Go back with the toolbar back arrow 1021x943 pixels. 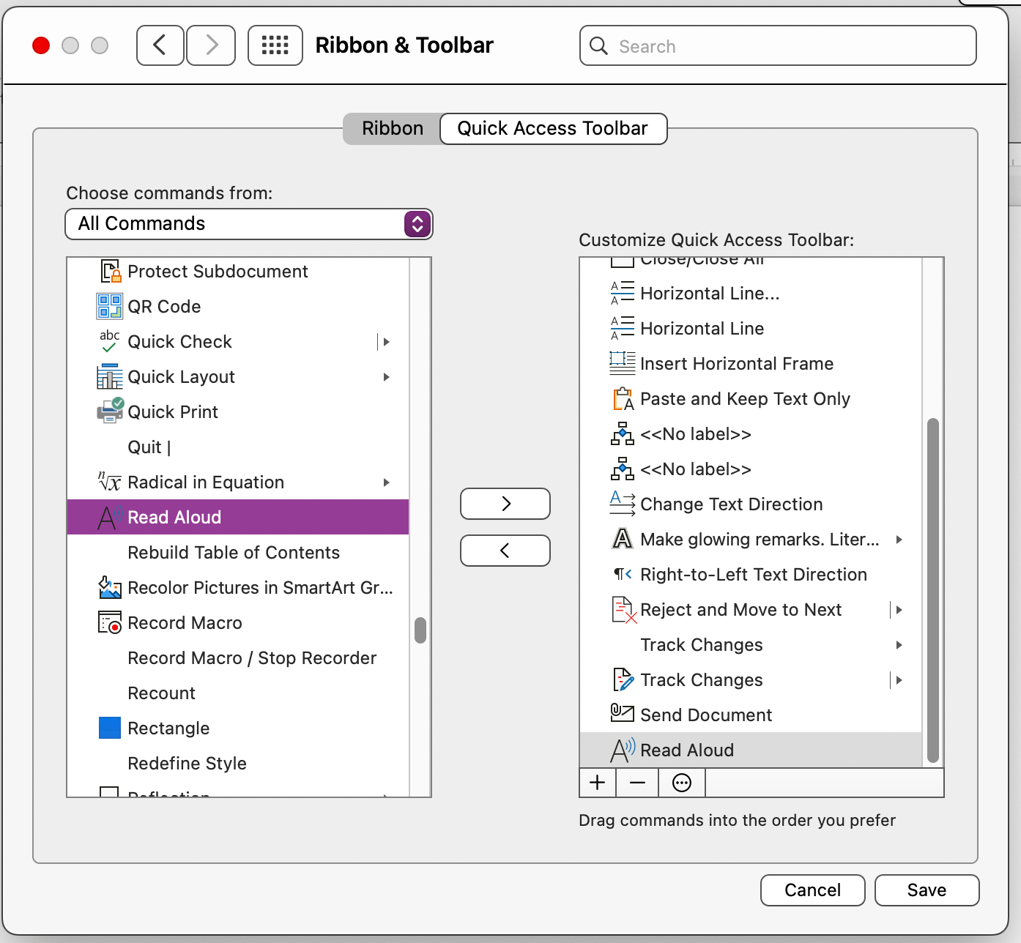click(x=160, y=45)
